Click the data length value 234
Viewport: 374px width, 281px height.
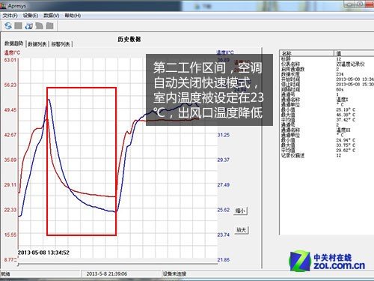(x=340, y=74)
